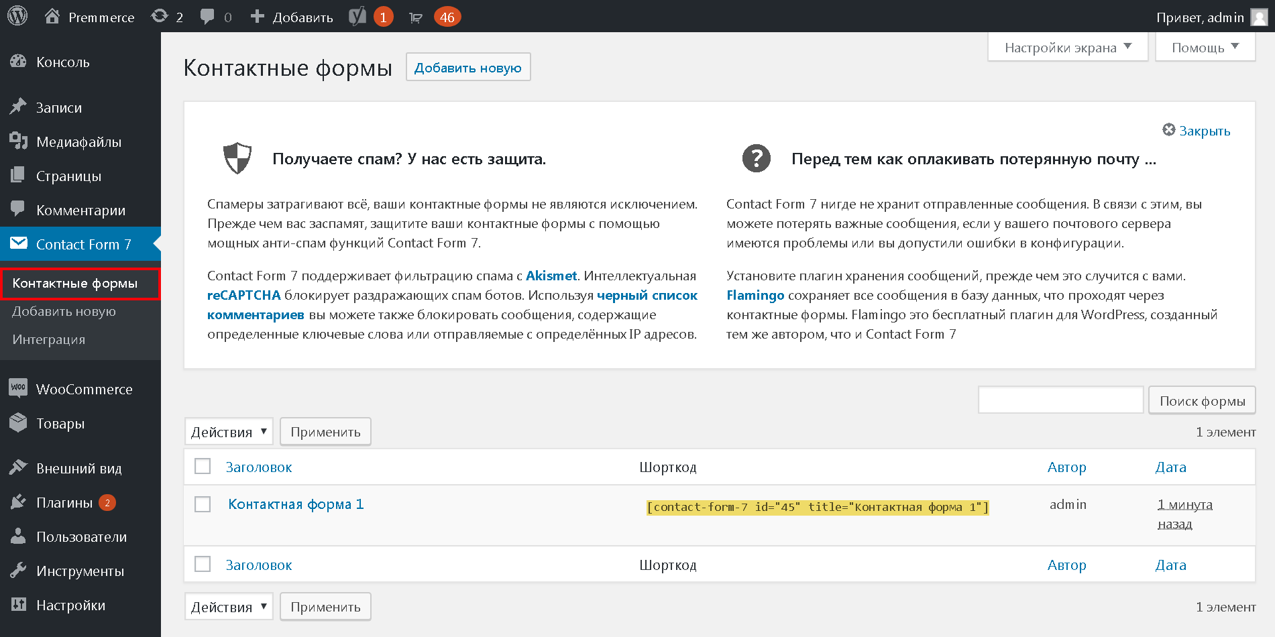The image size is (1275, 637).
Task: Click the Настройки sliders icon
Action: (18, 604)
